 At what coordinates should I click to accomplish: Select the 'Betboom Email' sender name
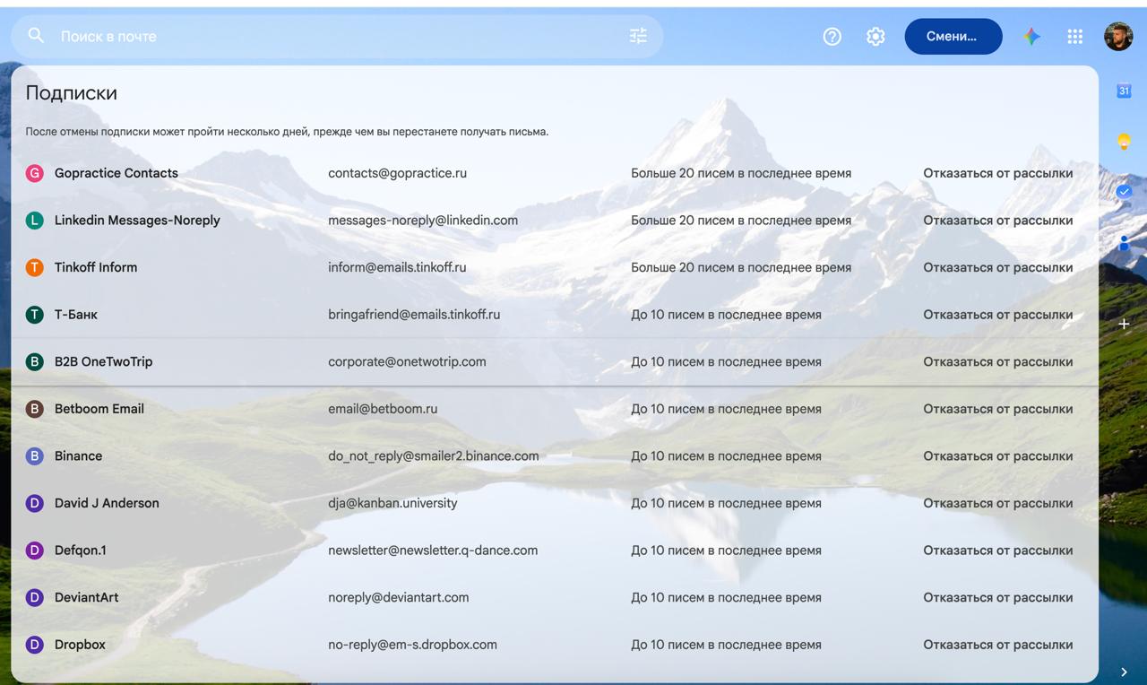coord(99,409)
